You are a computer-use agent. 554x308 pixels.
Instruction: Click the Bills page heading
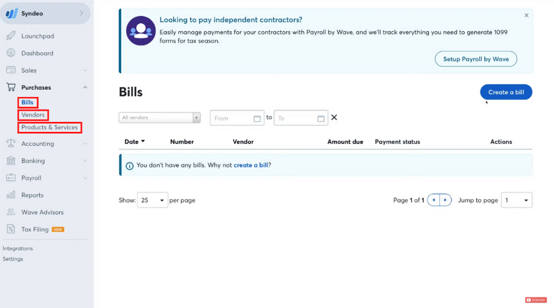[x=131, y=92]
